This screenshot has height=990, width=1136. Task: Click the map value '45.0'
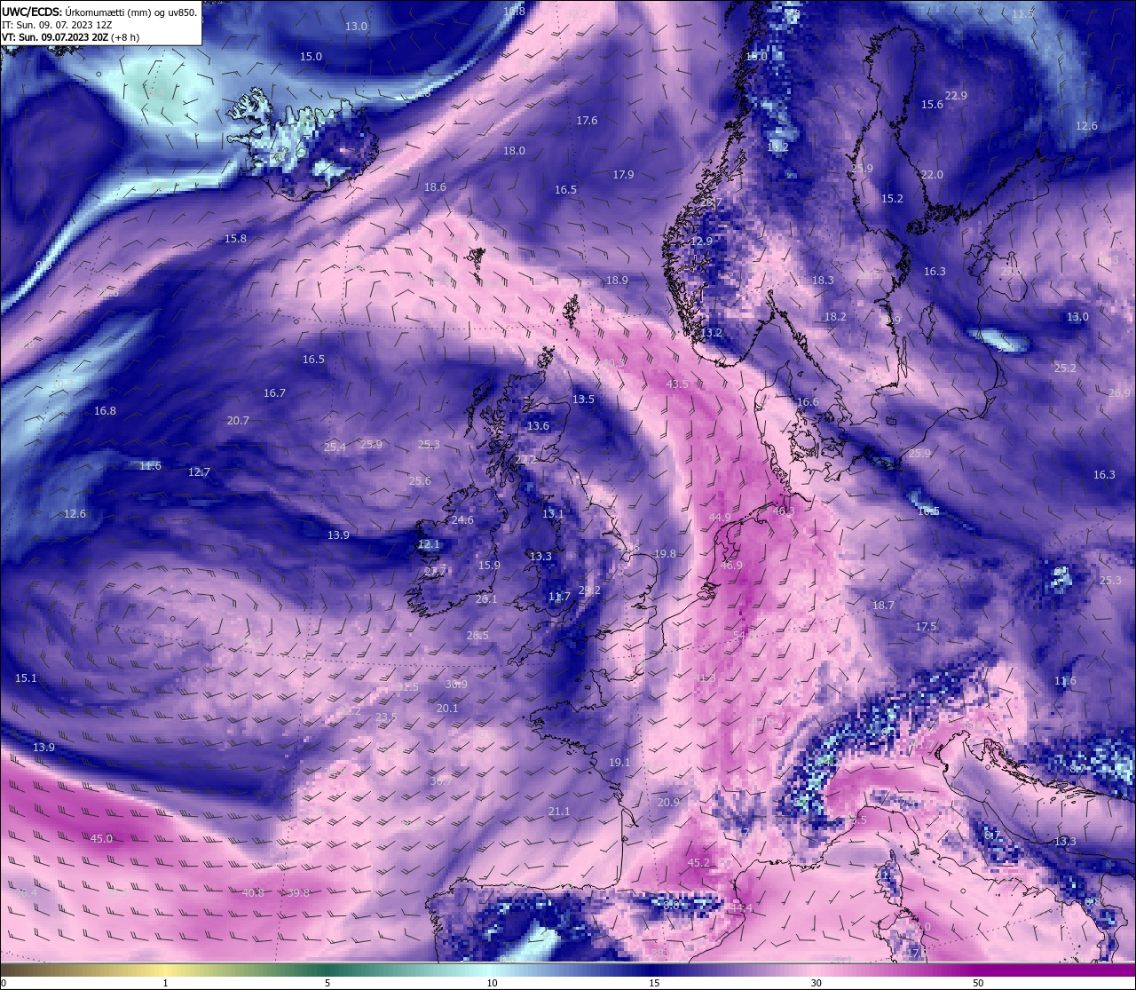pyautogui.click(x=101, y=839)
